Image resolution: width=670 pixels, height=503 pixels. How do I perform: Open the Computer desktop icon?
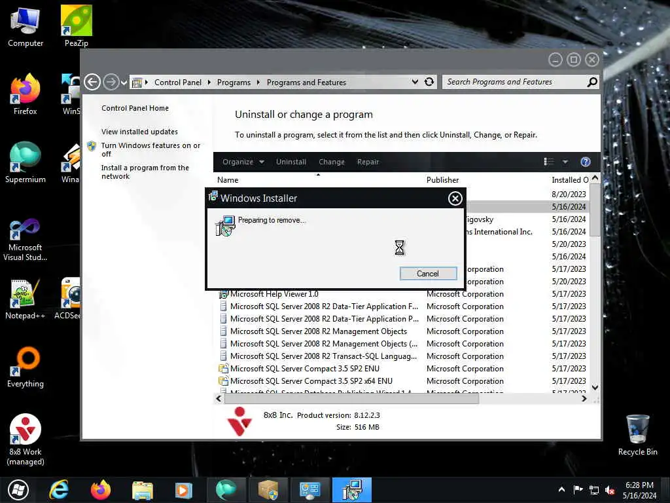pos(26,26)
